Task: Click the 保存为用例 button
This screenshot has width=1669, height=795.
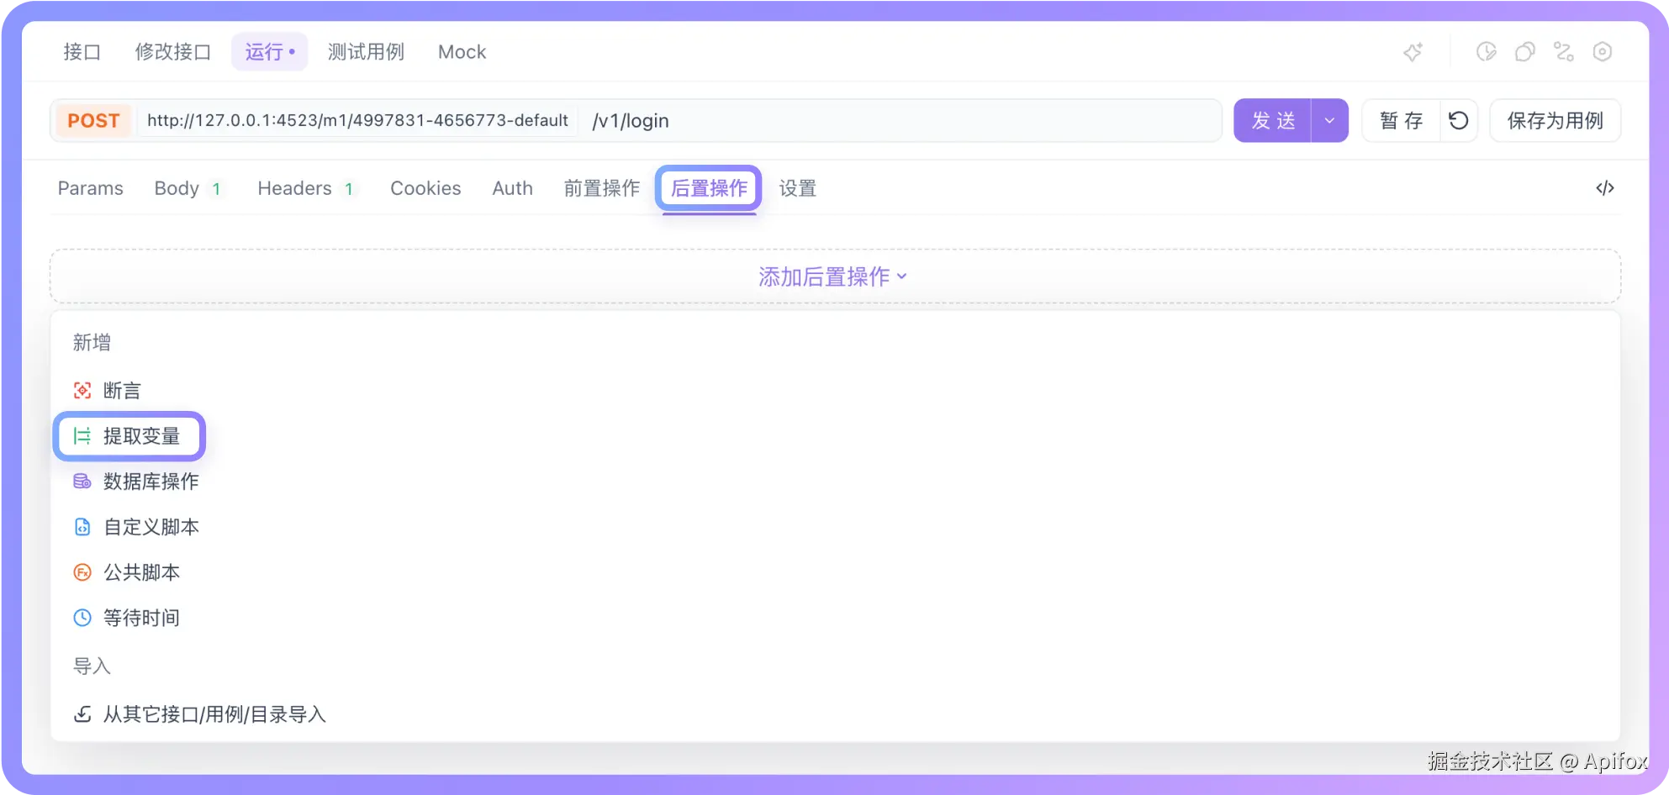Action: pyautogui.click(x=1555, y=120)
